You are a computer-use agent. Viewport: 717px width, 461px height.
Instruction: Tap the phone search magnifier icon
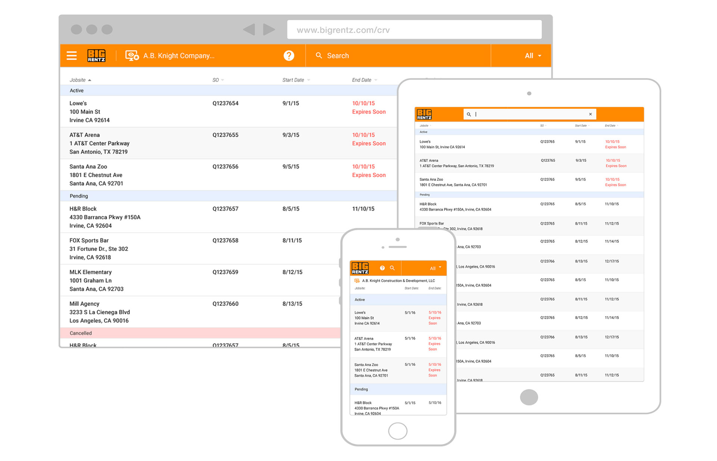392,268
